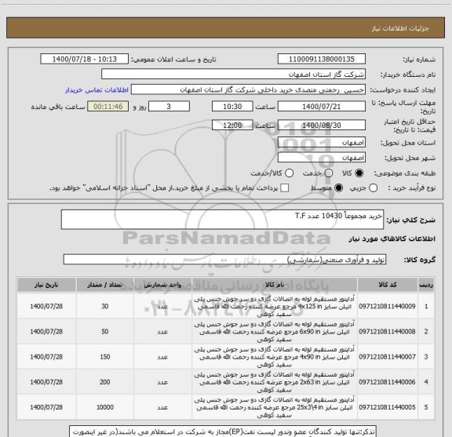Click the price validity date 1400/08/30
Screen dimensions: 452x437
322,125
